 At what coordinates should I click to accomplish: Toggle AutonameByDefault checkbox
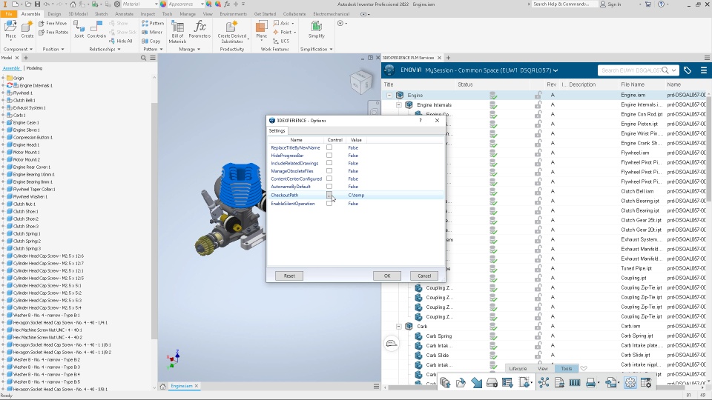(329, 187)
